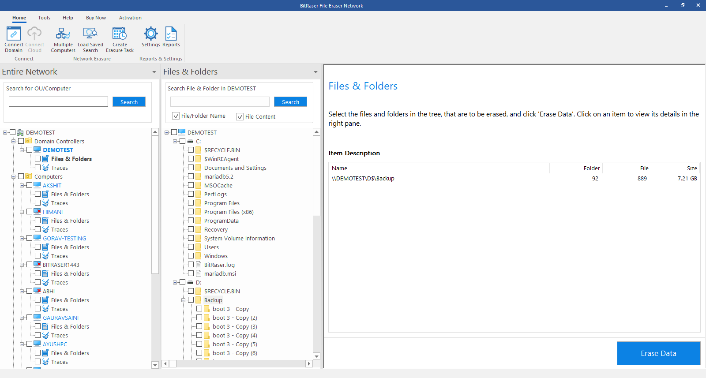Sort by the Folder column header
Image resolution: width=706 pixels, height=378 pixels.
[576, 168]
